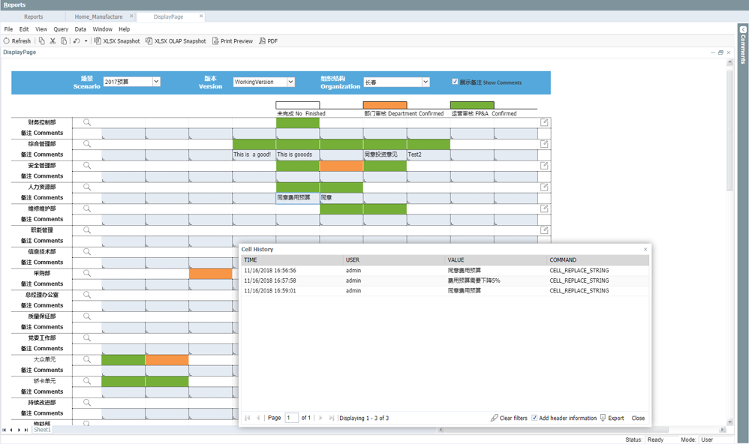This screenshot has width=749, height=444.
Task: Click the edit icon for 维修维护部 row
Action: point(544,208)
